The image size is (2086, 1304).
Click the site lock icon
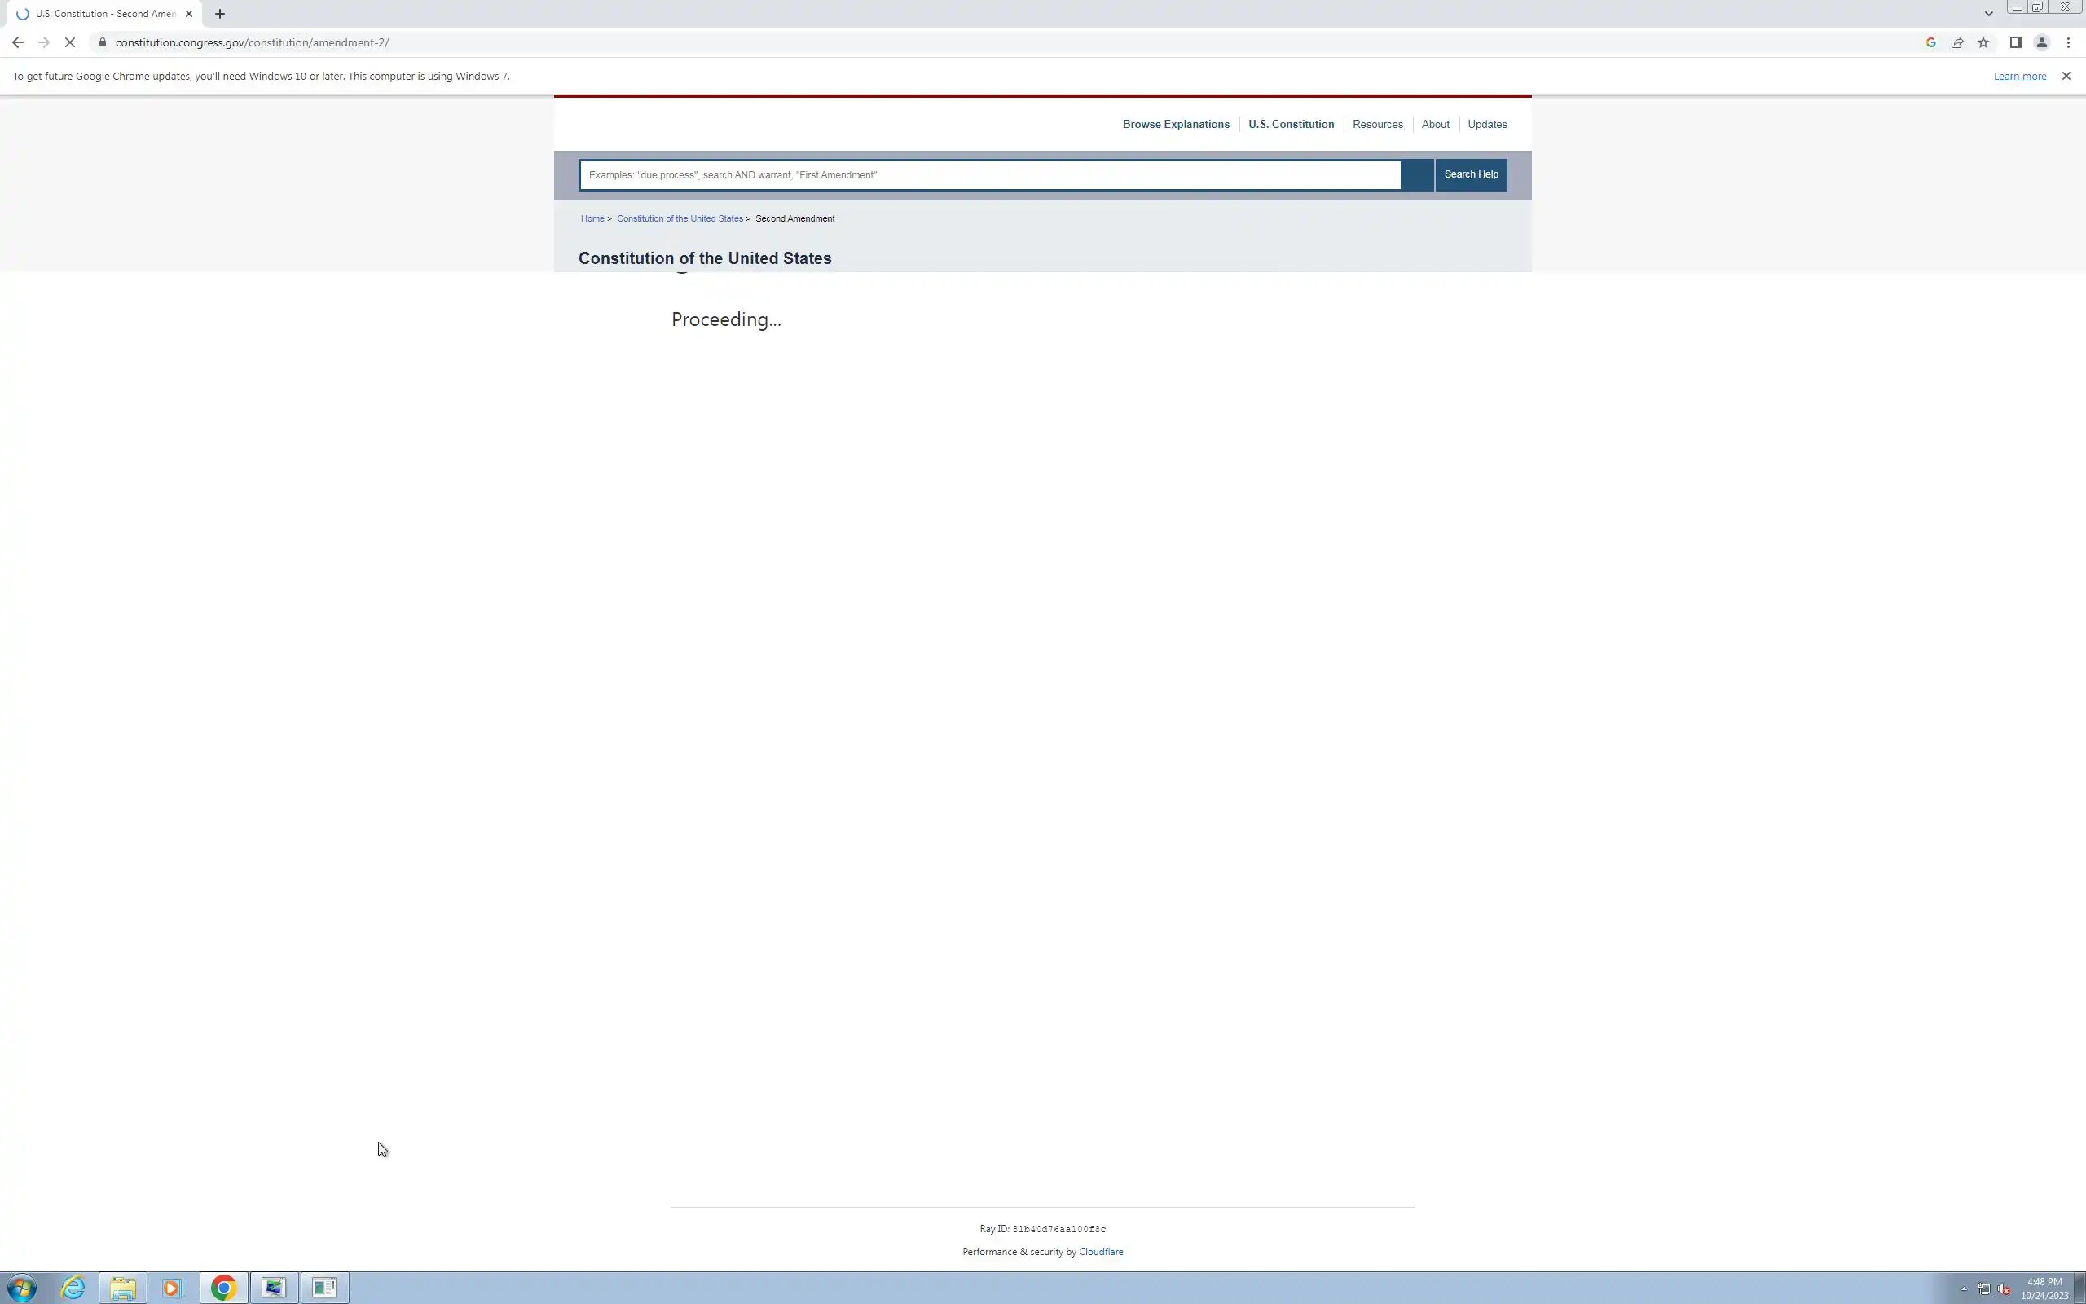click(103, 42)
